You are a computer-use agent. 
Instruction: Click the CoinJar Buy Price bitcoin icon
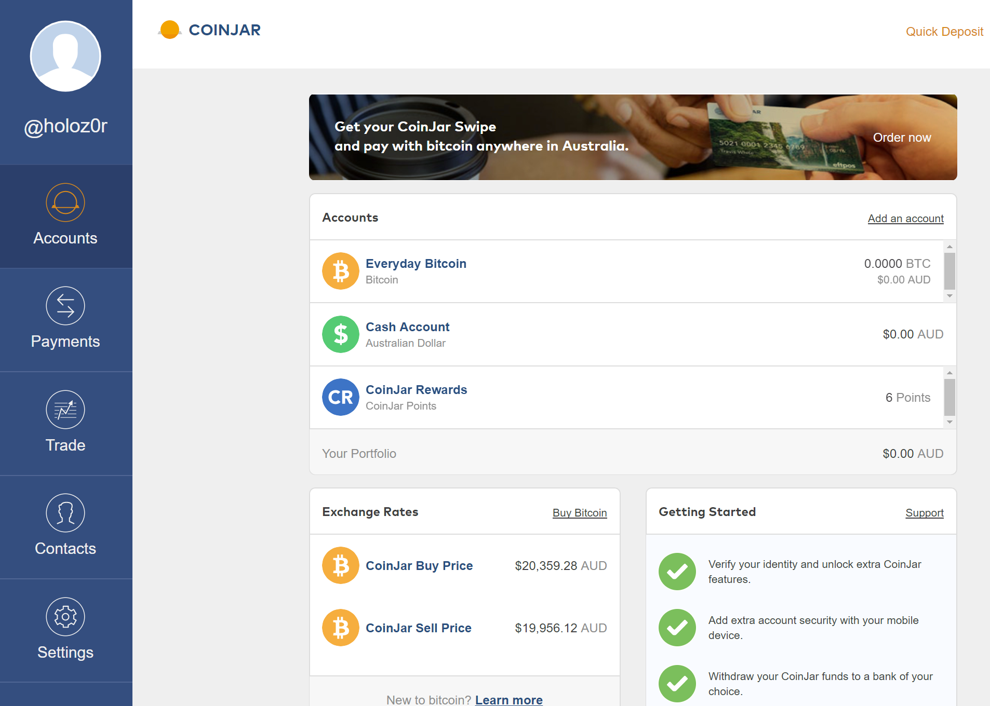pos(341,565)
